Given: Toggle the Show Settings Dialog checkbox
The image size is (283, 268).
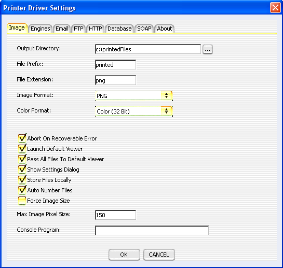Looking at the screenshot, I should 22,169.
